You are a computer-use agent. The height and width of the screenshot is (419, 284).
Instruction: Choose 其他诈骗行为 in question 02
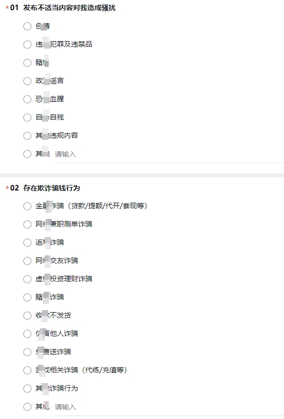click(27, 389)
